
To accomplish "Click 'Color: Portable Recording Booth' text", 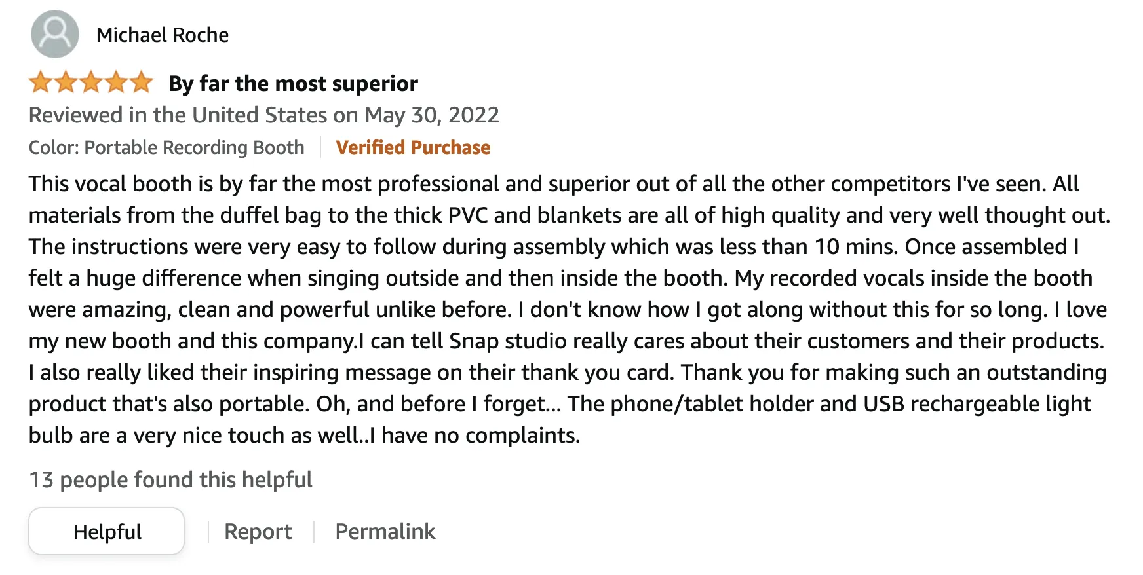I will click(166, 147).
